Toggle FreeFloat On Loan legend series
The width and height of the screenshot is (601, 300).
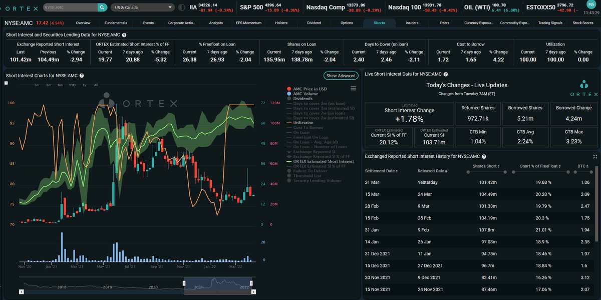308,137
